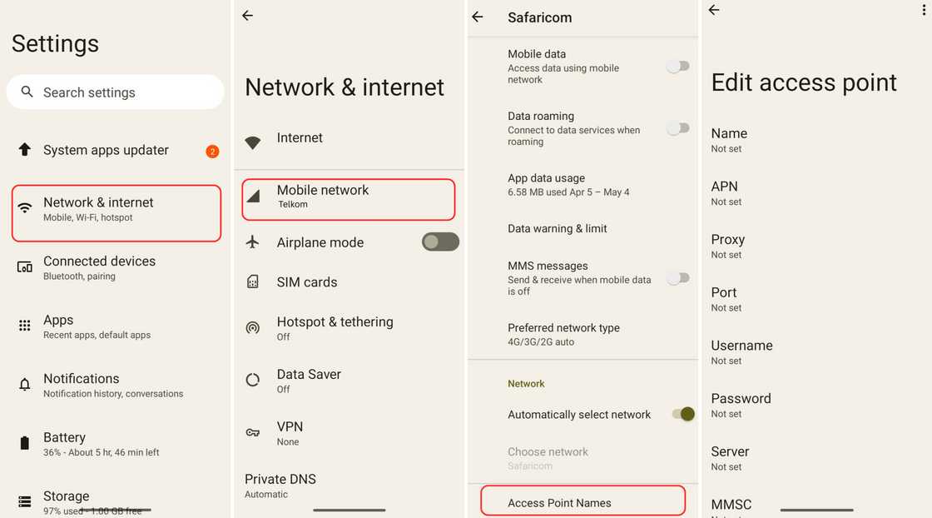
Task: Tap the Apps grid icon
Action: tap(24, 326)
